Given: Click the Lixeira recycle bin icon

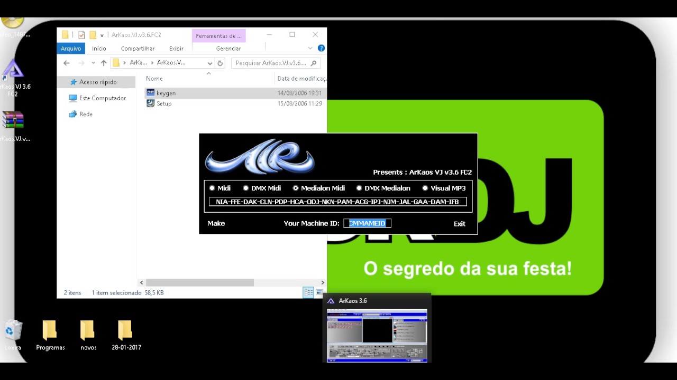Looking at the screenshot, I should tap(13, 335).
